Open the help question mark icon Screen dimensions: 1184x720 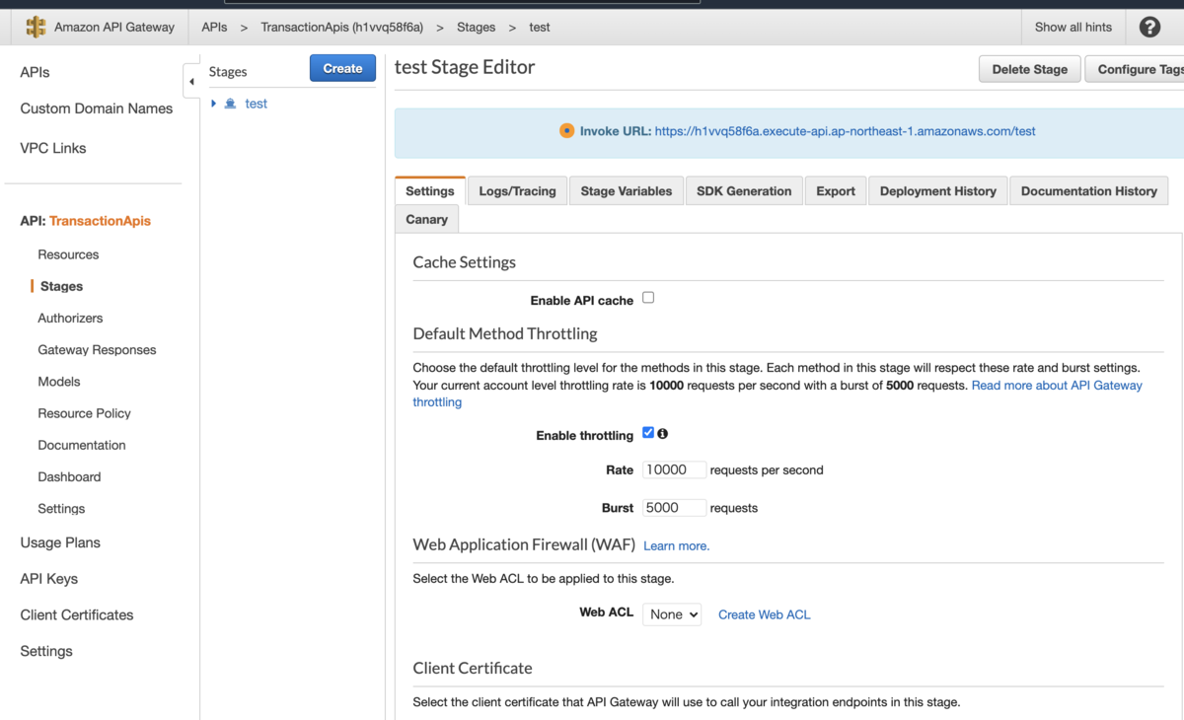(1149, 28)
